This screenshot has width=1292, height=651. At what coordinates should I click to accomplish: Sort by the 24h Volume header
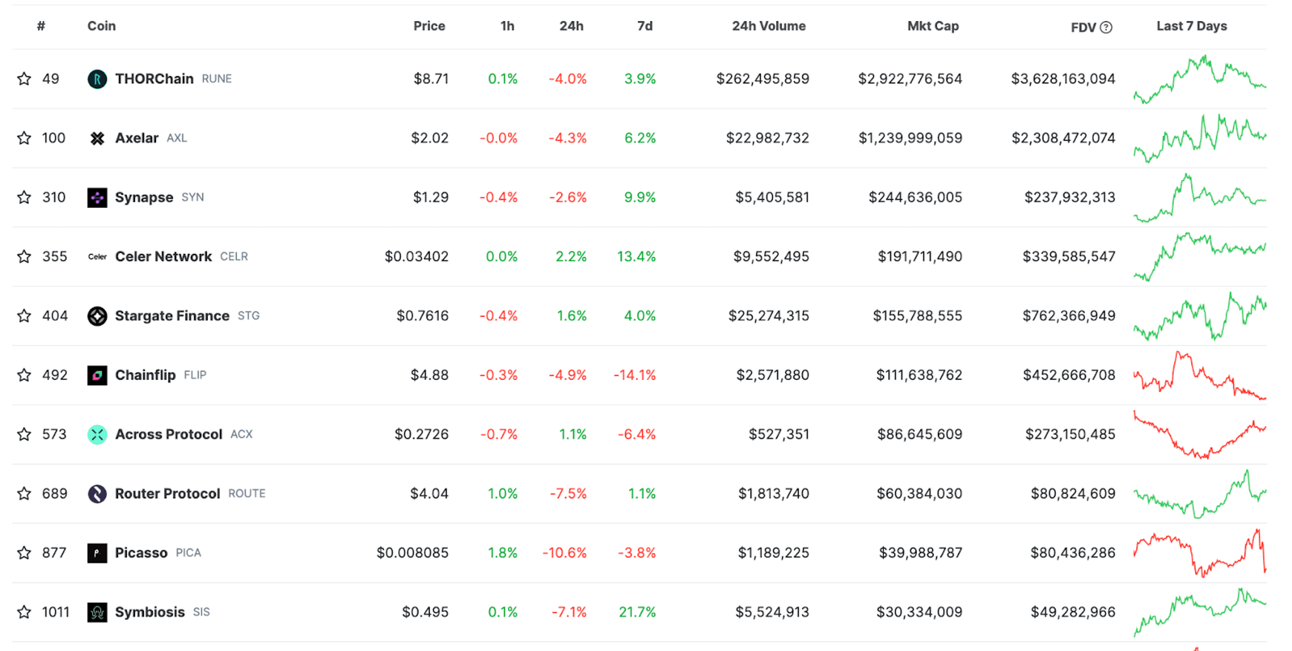tap(768, 26)
